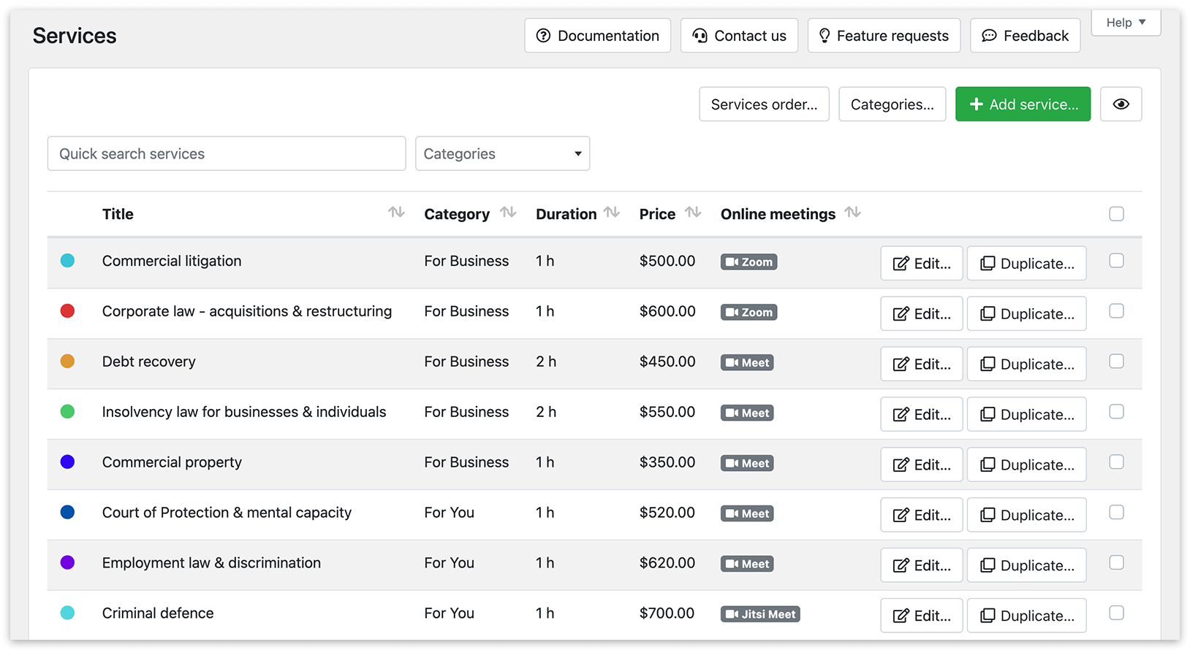Sort by Category column arrows
1190x650 pixels.
(x=508, y=213)
